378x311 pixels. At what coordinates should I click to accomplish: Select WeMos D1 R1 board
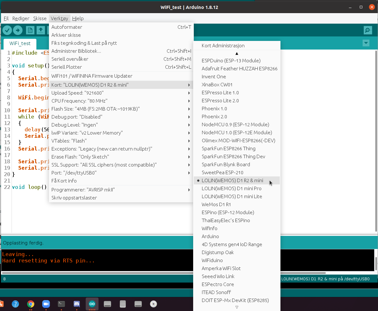237,204
